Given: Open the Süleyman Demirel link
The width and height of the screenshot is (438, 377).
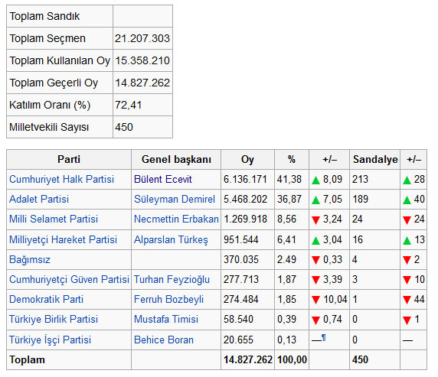Looking at the screenshot, I should [175, 199].
